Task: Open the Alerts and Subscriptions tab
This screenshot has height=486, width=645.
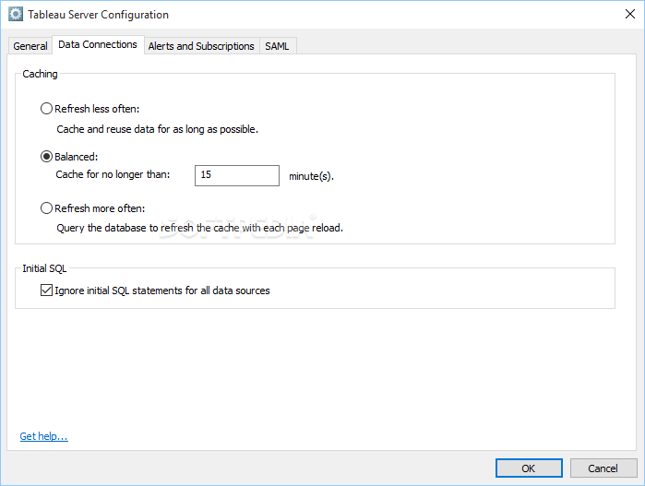Action: pos(201,46)
